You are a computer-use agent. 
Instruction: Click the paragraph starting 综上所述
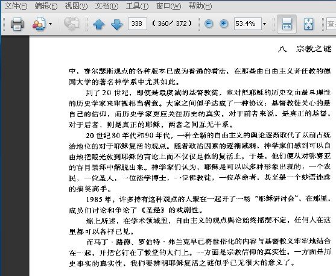[x=200, y=226]
